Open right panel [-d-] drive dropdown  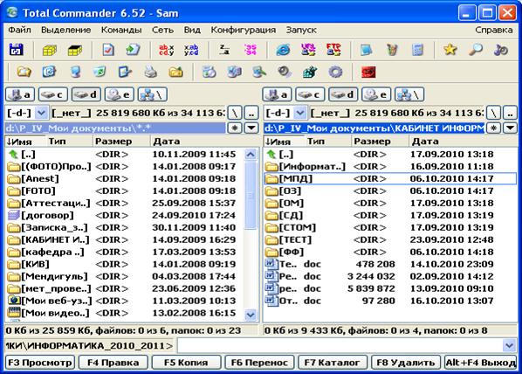click(x=300, y=113)
